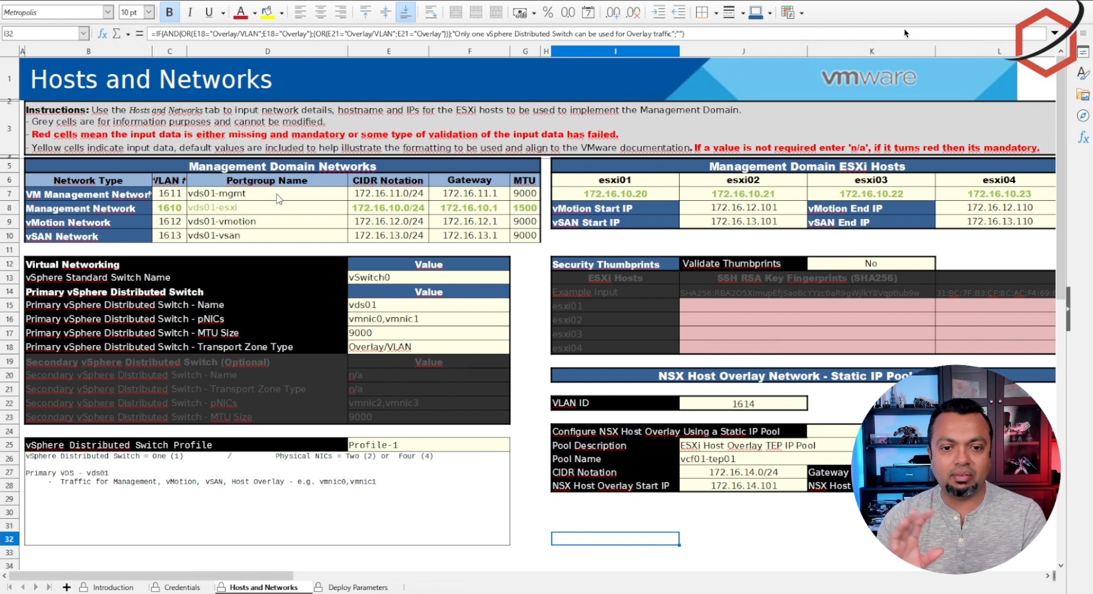The height and width of the screenshot is (594, 1093).
Task: Open Conditional Formatting dropdown arrow
Action: [x=801, y=12]
